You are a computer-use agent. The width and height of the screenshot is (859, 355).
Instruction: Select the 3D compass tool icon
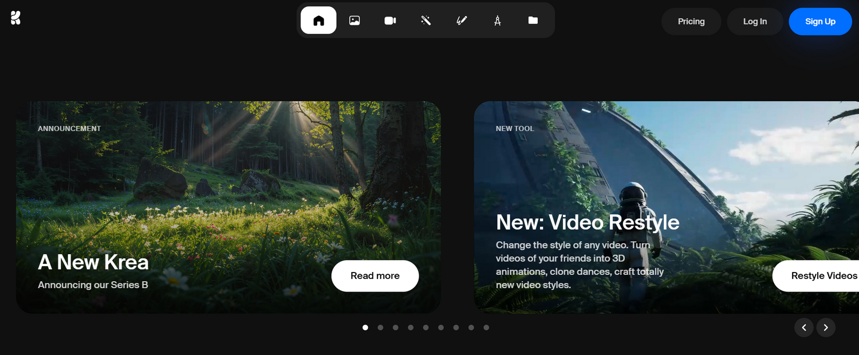[x=497, y=20]
